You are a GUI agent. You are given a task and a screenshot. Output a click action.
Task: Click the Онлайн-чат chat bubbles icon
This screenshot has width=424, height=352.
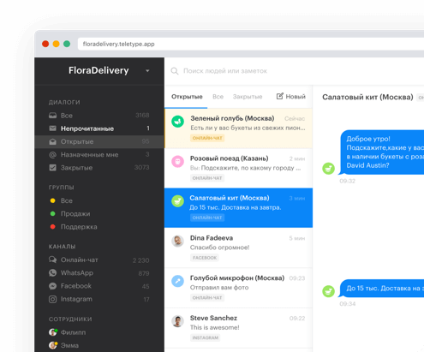click(52, 260)
